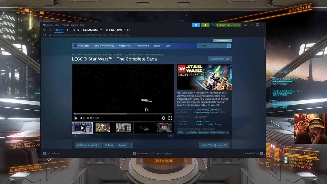Click the Local Co-Op tag
The width and height of the screenshot is (327, 184).
coord(191,132)
